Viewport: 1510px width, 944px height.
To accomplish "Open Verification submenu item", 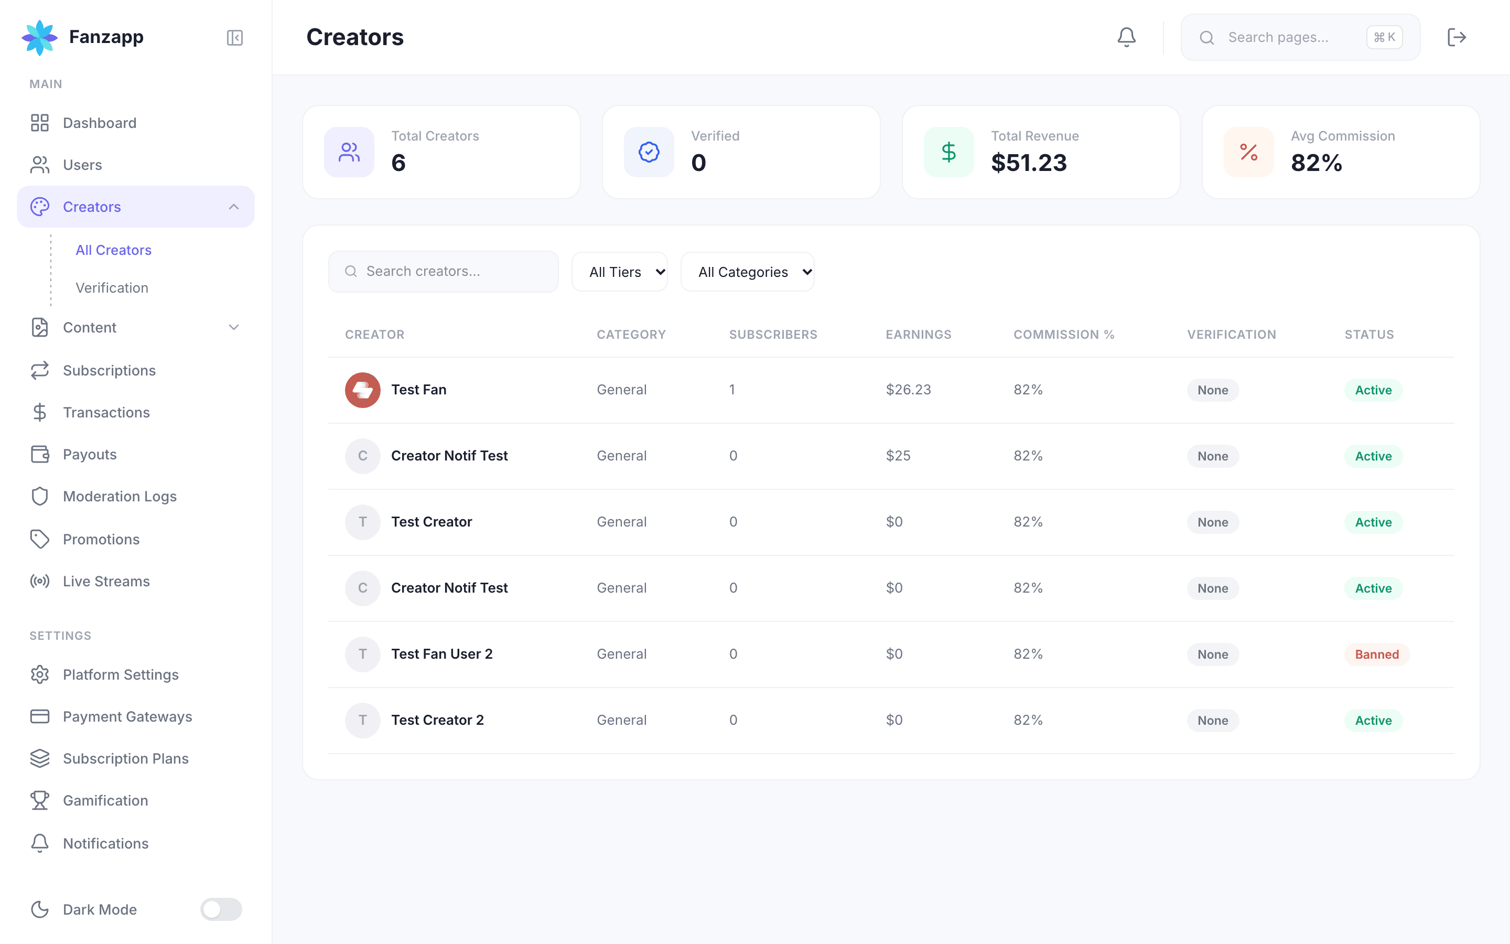I will (112, 288).
